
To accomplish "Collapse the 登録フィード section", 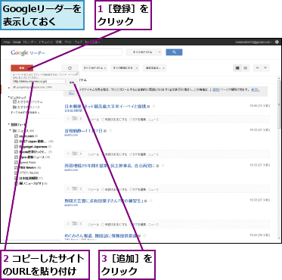I will [9, 125].
